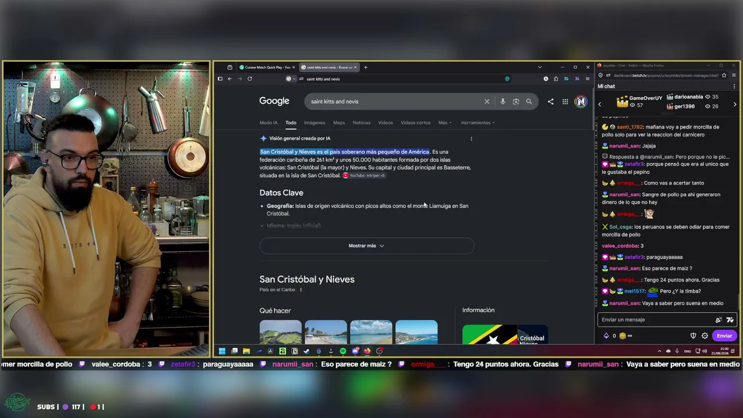743x418 pixels.
Task: Open the Herramientas dropdown
Action: pos(478,122)
